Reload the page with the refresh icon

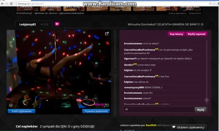click(x=11, y=4)
